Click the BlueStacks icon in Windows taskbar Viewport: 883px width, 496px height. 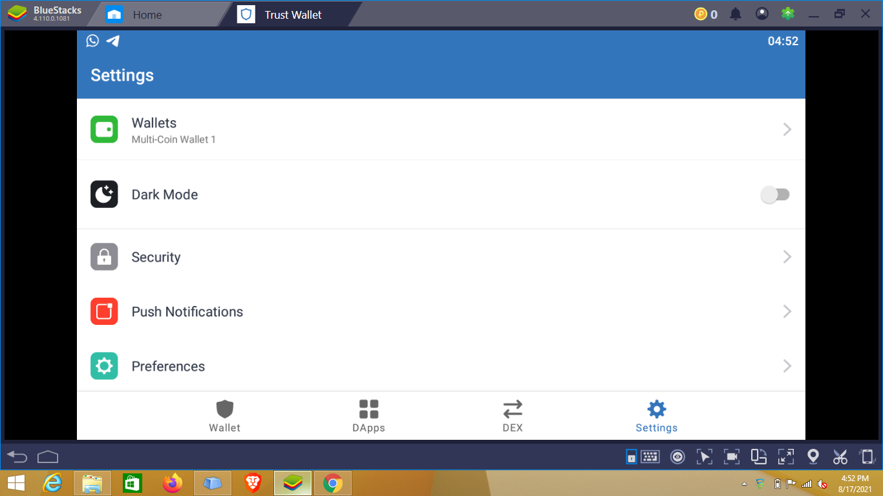pyautogui.click(x=293, y=483)
